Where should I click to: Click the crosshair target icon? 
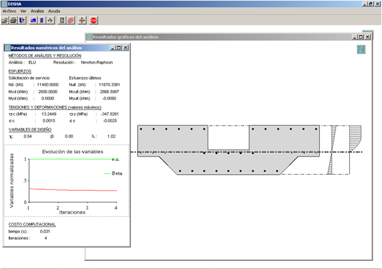coord(82,21)
